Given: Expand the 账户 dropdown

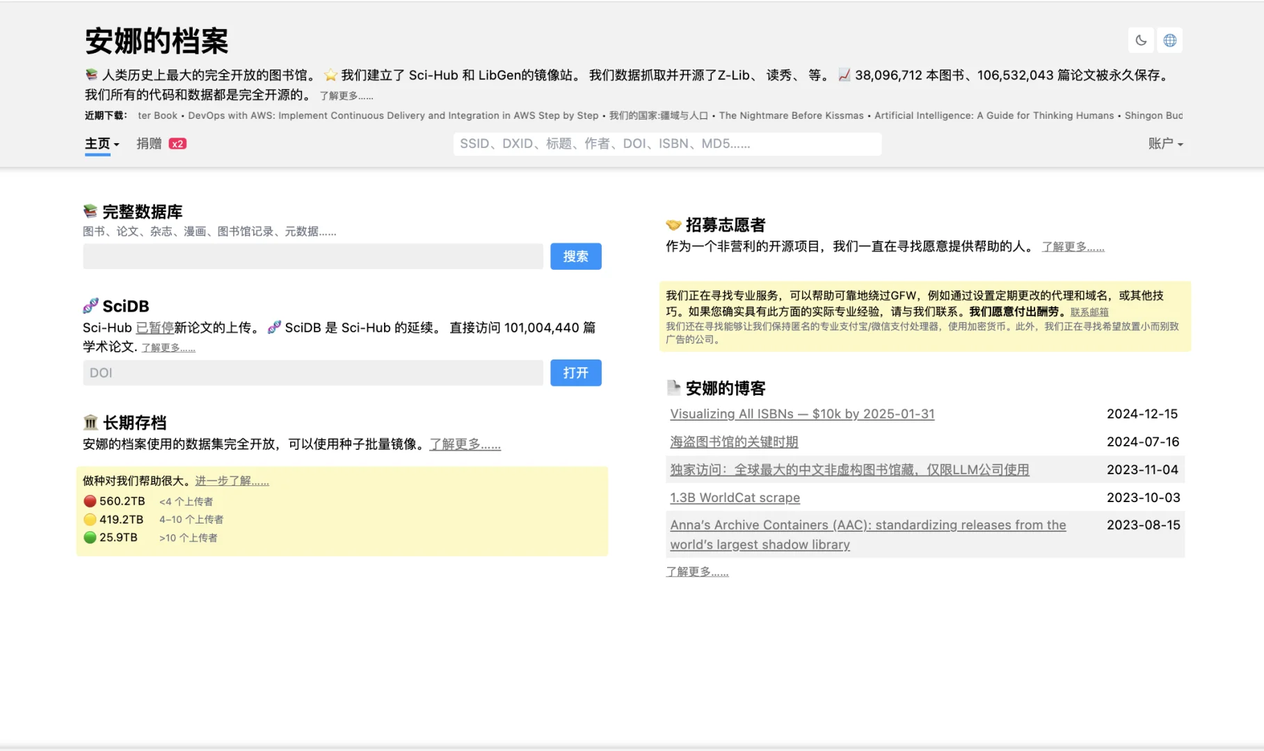Looking at the screenshot, I should pos(1166,144).
